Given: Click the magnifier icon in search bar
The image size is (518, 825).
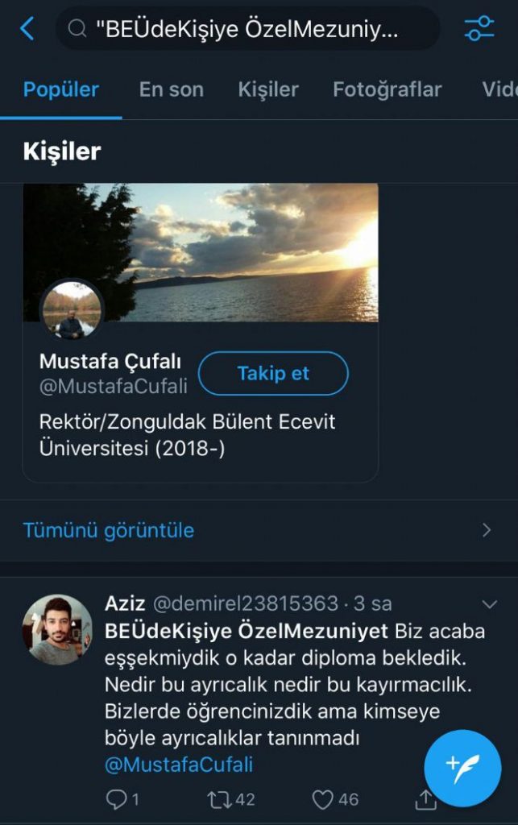Looking at the screenshot, I should coord(77,30).
